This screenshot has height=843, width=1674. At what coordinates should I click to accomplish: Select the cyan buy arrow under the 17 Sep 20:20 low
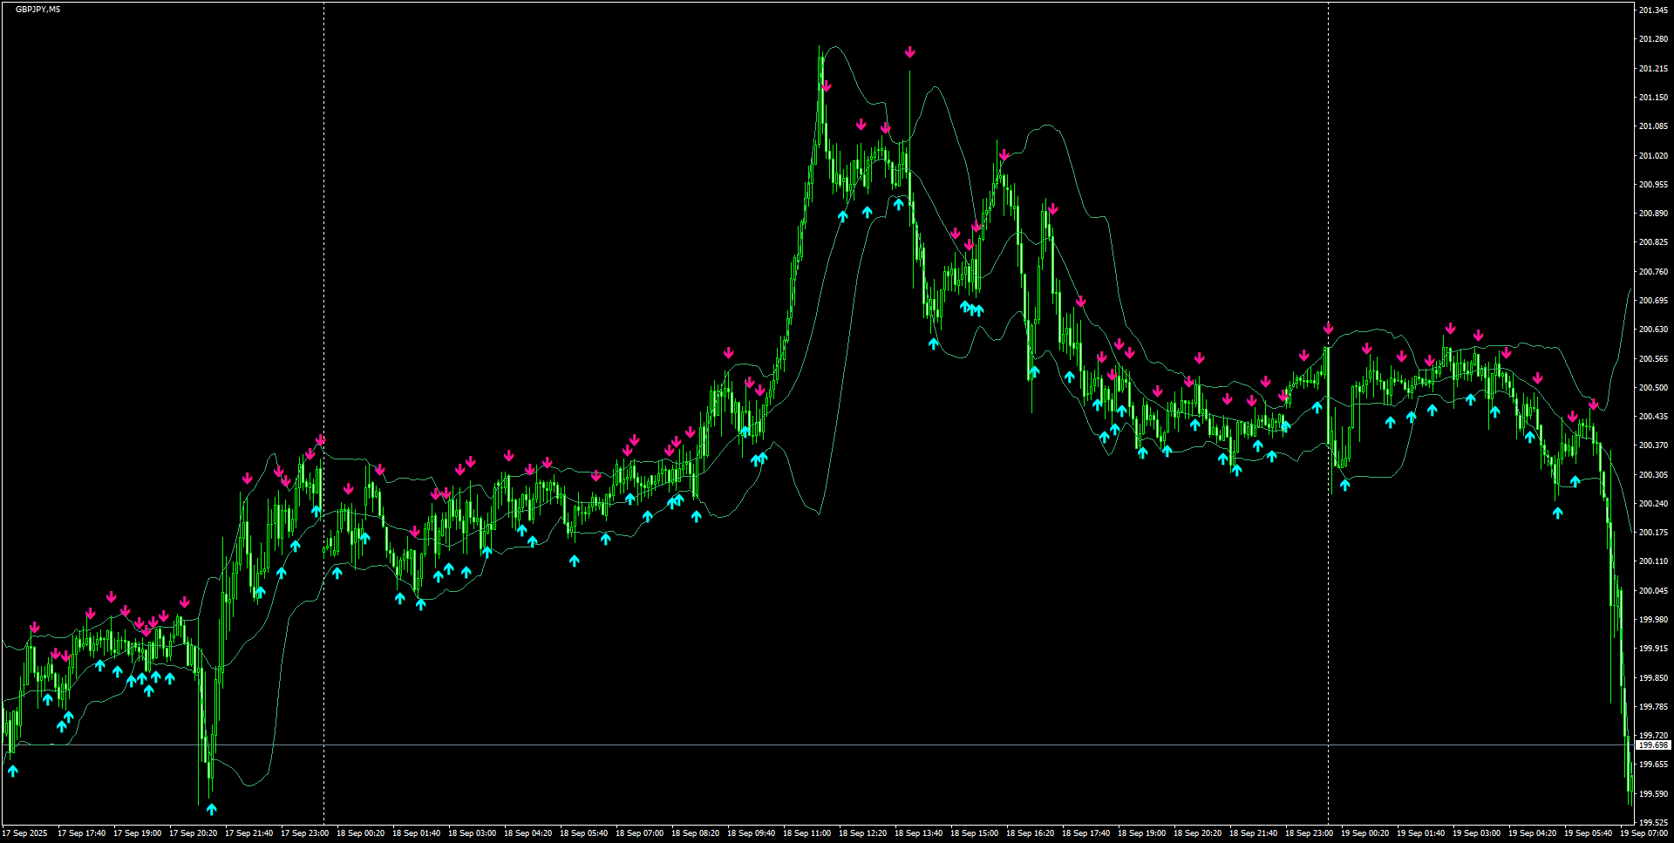[211, 809]
